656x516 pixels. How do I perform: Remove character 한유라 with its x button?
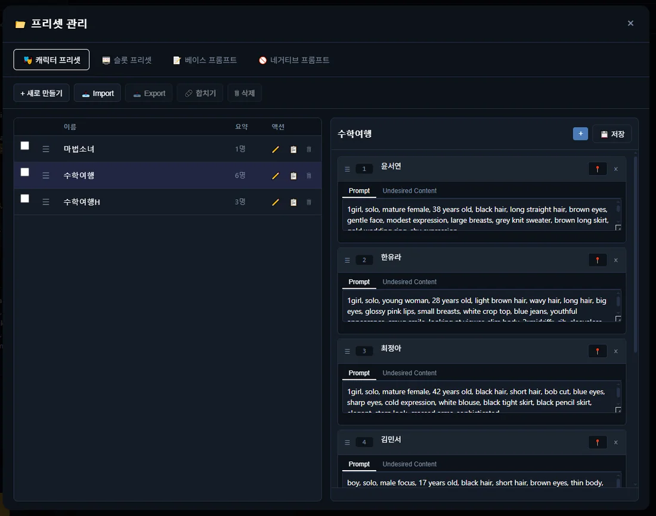pyautogui.click(x=616, y=260)
